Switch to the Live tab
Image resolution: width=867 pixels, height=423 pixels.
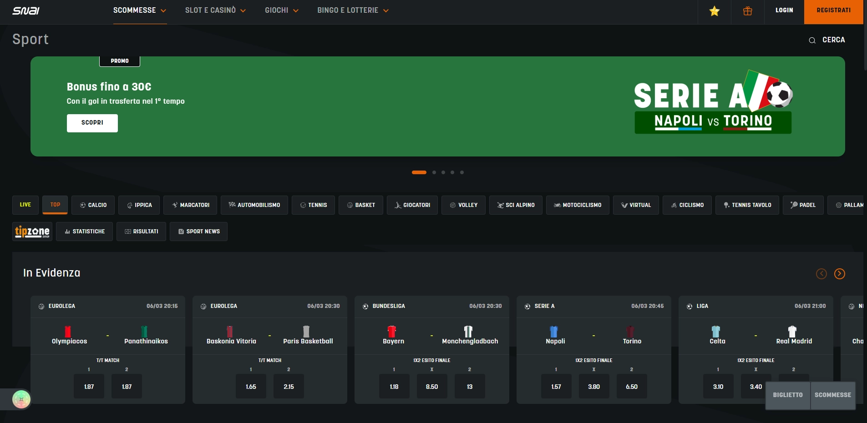click(25, 205)
